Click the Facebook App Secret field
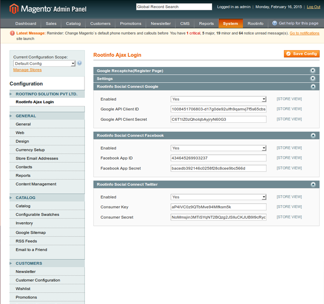This screenshot has width=324, height=304. [x=219, y=168]
